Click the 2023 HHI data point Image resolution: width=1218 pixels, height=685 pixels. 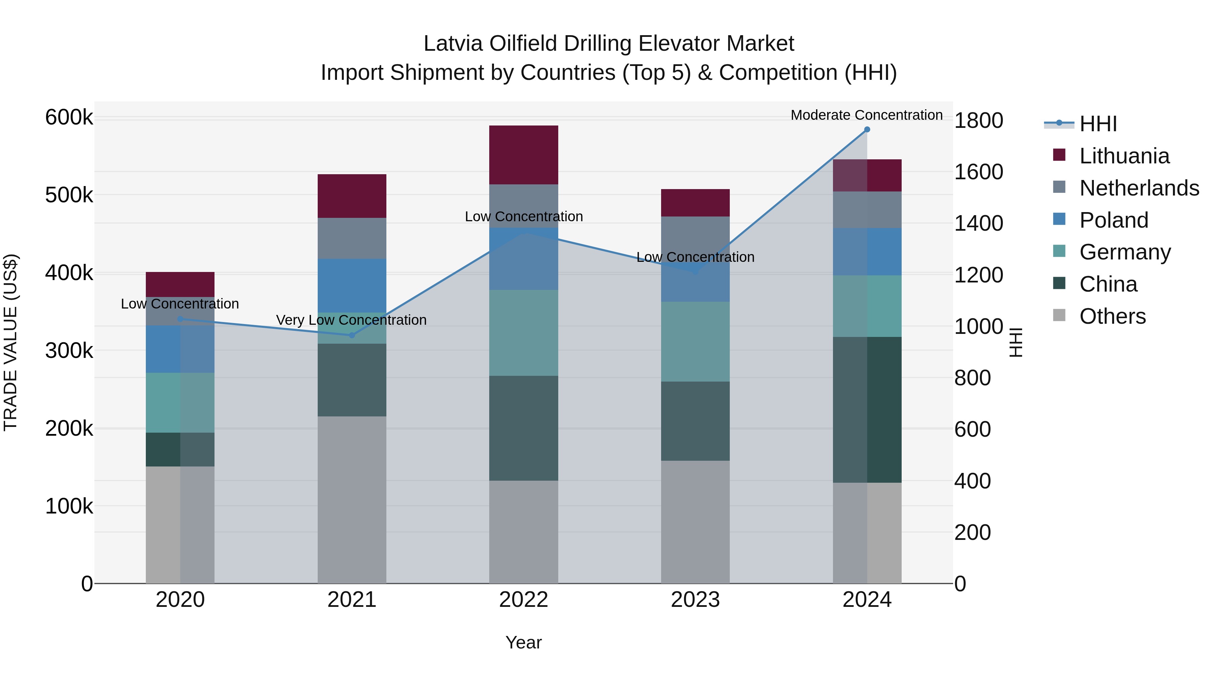pos(695,272)
